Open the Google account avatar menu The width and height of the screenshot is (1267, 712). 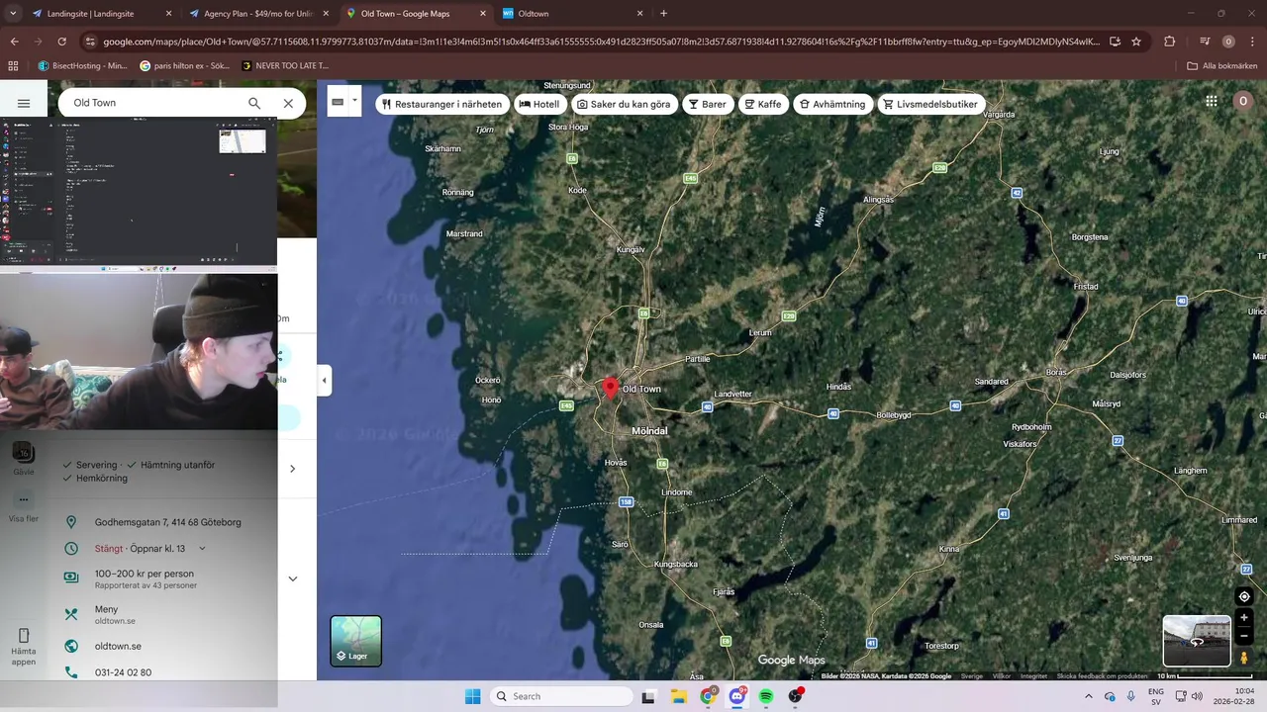click(1243, 101)
